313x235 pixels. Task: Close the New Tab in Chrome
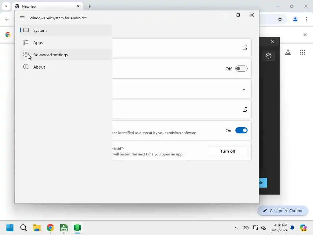pyautogui.click(x=78, y=6)
